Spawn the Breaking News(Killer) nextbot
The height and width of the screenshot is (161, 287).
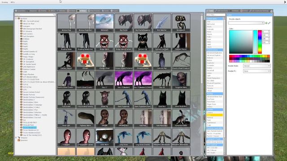coord(86,42)
